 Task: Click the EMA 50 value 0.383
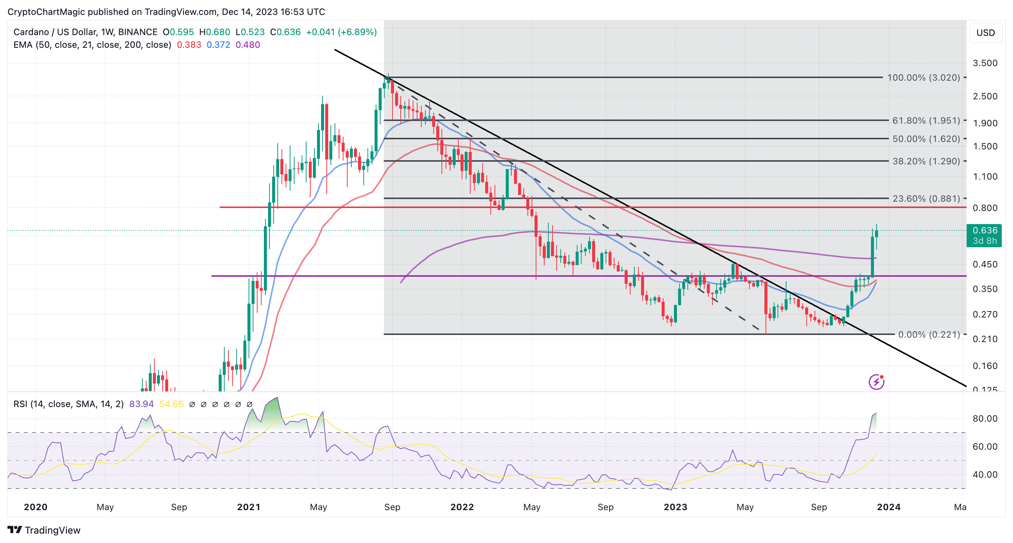click(189, 45)
